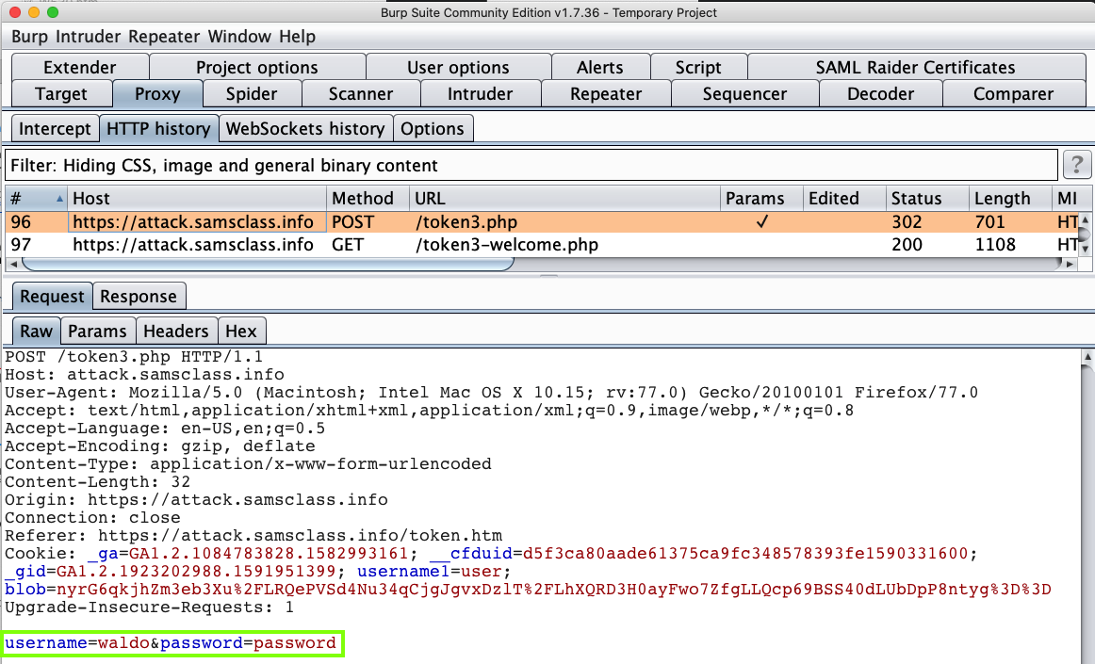Sort by the Length column header
The height and width of the screenshot is (664, 1095).
(1010, 199)
